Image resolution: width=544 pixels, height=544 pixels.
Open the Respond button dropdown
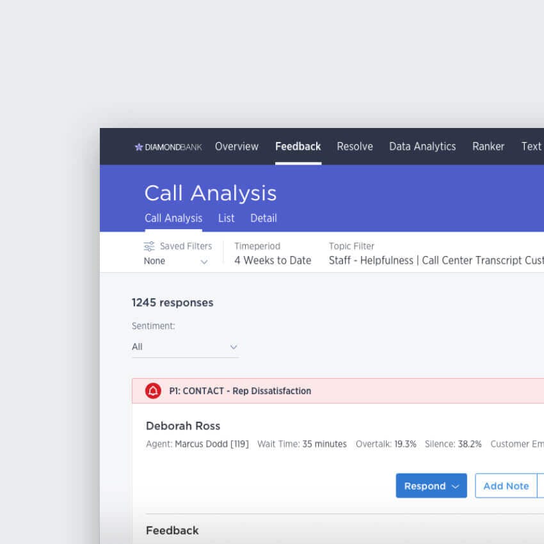point(431,486)
